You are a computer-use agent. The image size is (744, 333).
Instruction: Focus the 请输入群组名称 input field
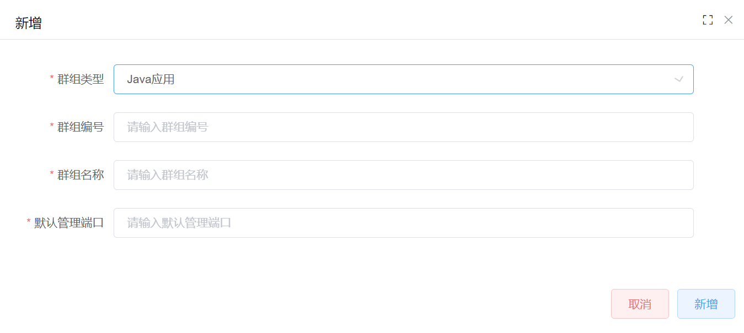pyautogui.click(x=403, y=175)
